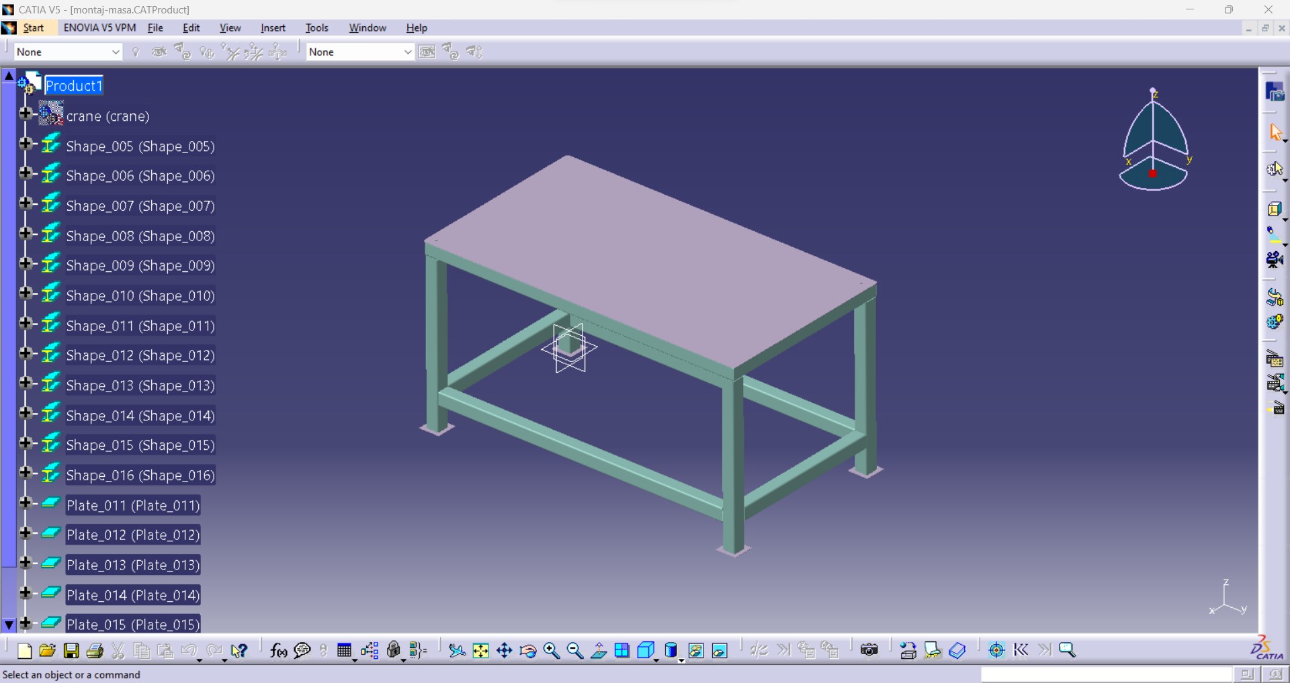Open the Formula f(x) tool
This screenshot has height=683, width=1290.
(278, 650)
